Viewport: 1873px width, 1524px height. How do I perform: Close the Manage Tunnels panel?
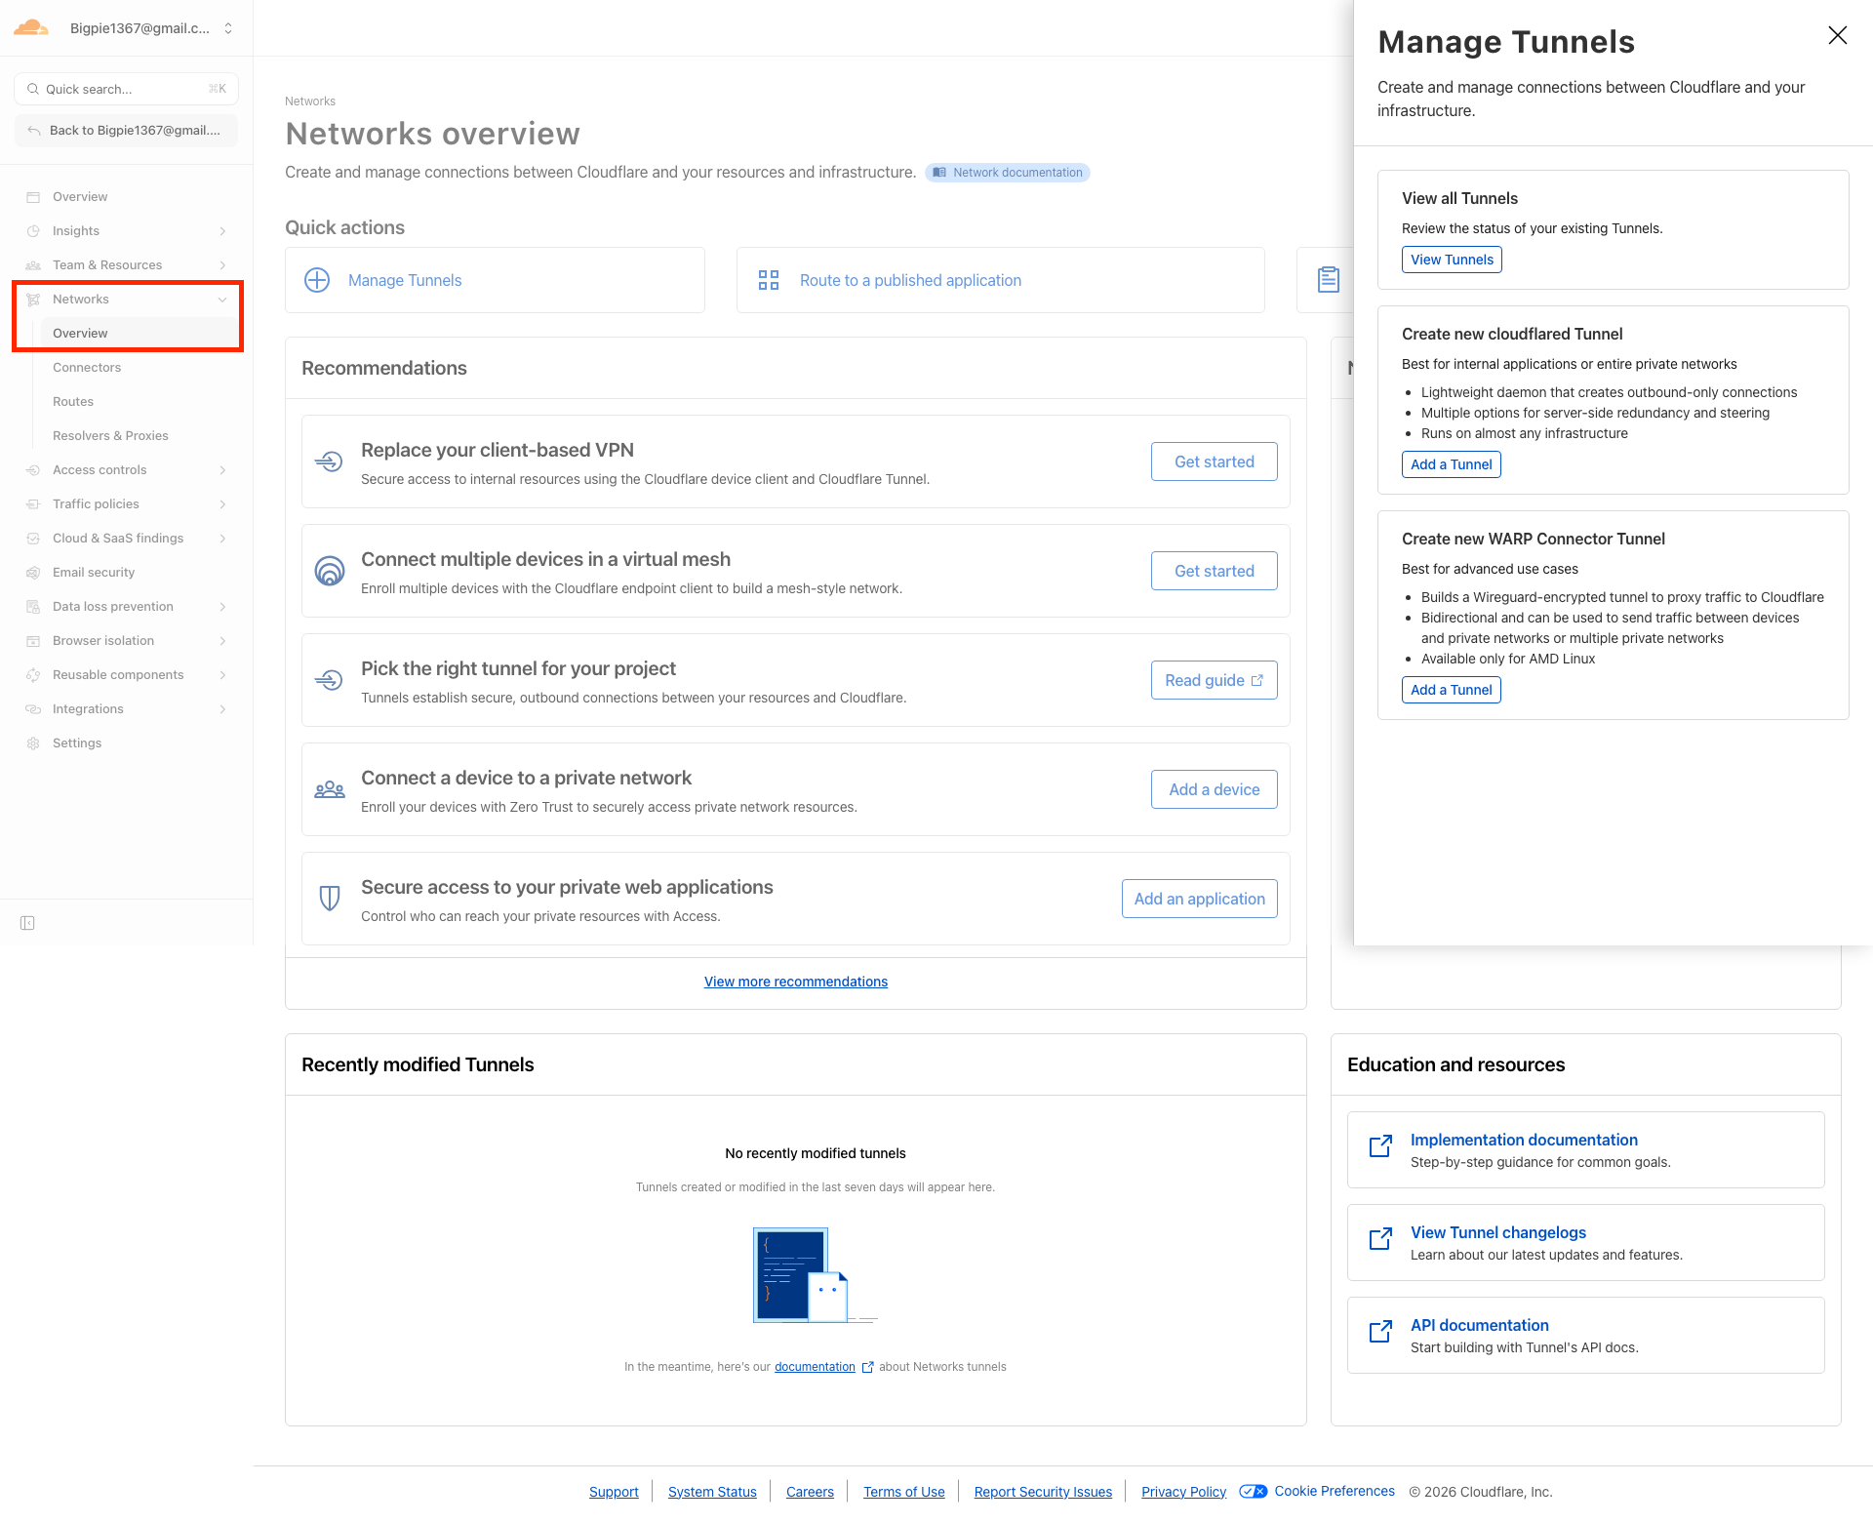coord(1837,36)
